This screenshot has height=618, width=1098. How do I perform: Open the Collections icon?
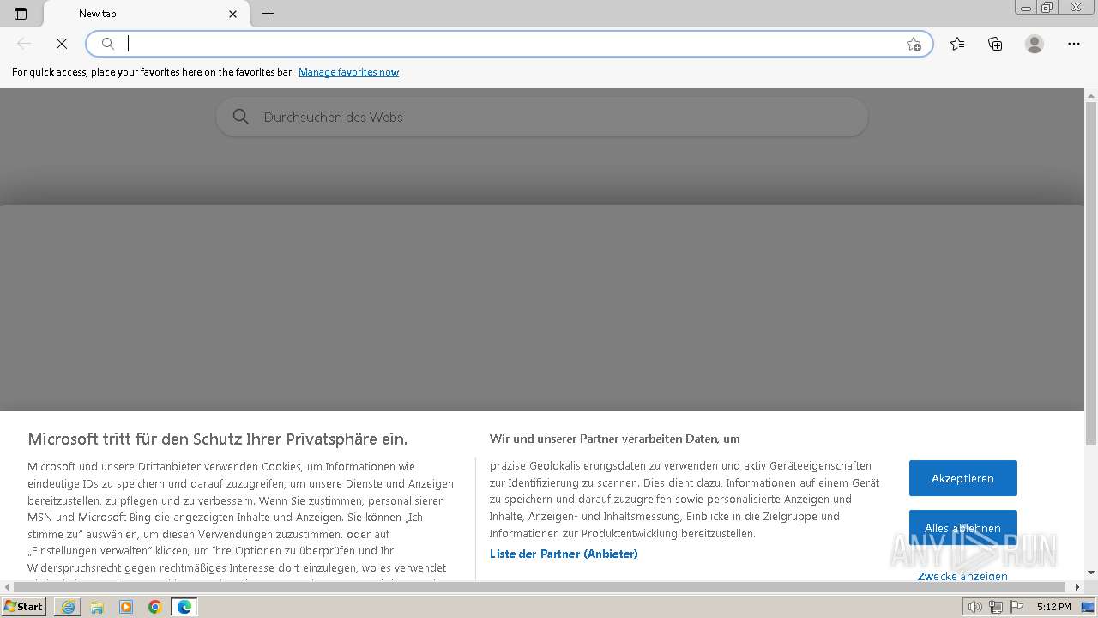coord(995,44)
